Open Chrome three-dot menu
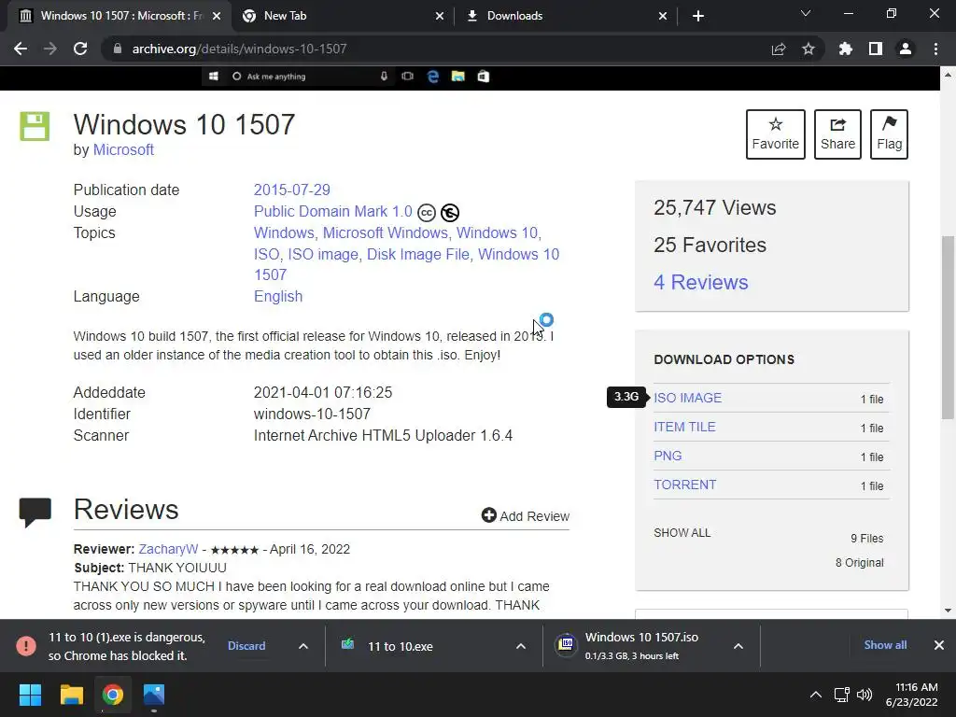 point(935,49)
